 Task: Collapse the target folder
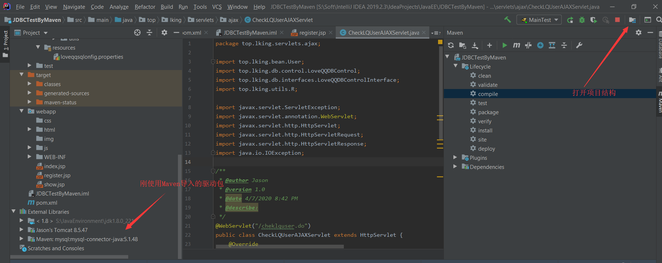click(x=22, y=75)
